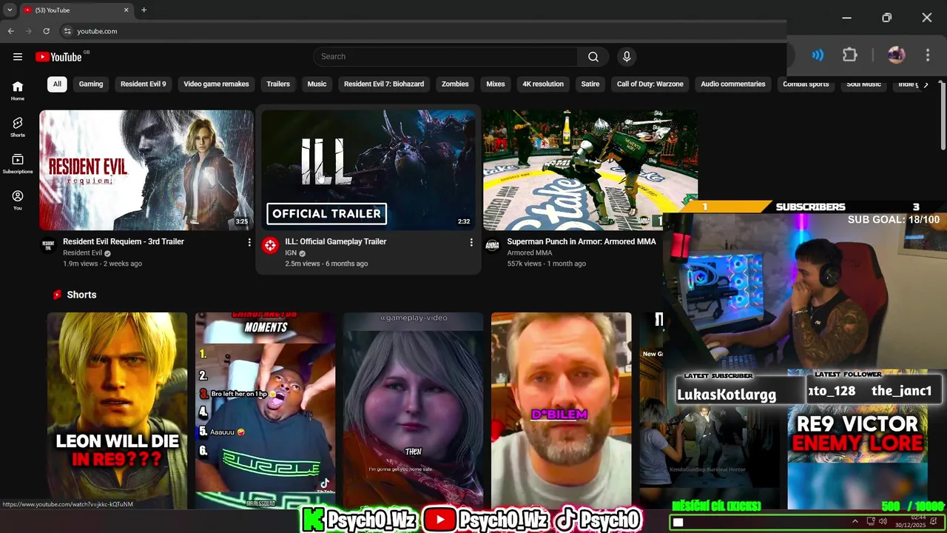Click 'ILL: Official Gameplay Trailer' title
The width and height of the screenshot is (947, 533).
click(x=336, y=241)
